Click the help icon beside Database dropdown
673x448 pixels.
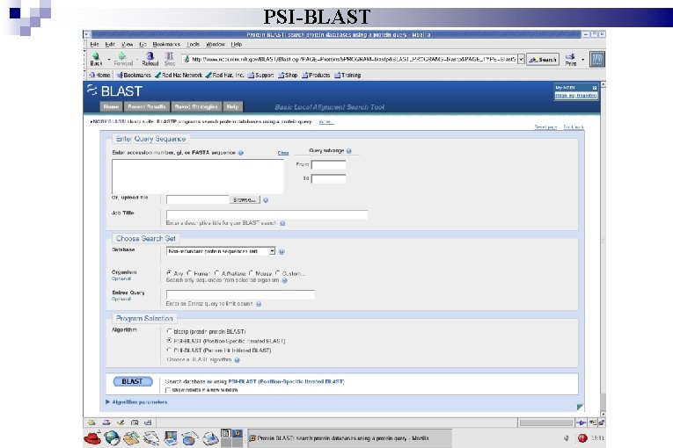click(x=282, y=251)
